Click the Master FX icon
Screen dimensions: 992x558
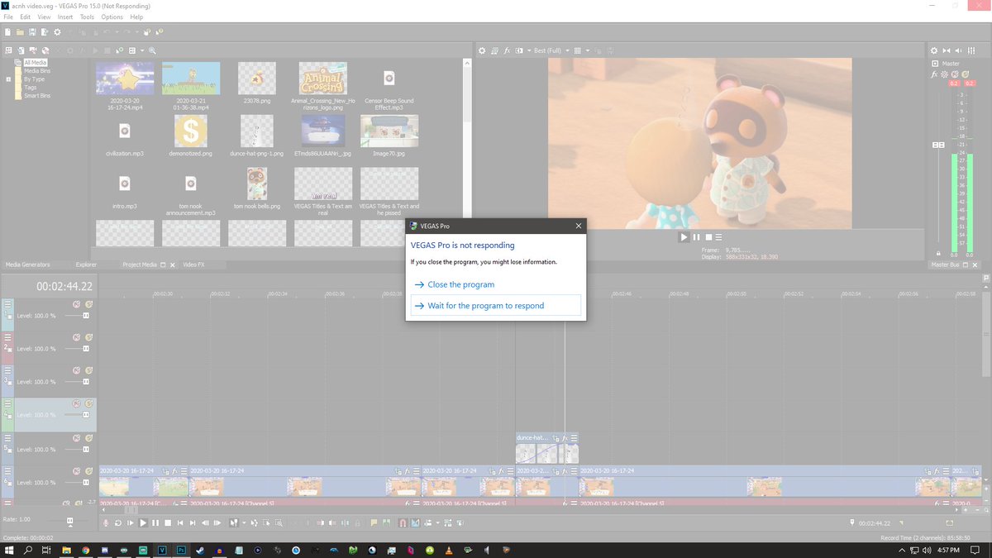[935, 74]
